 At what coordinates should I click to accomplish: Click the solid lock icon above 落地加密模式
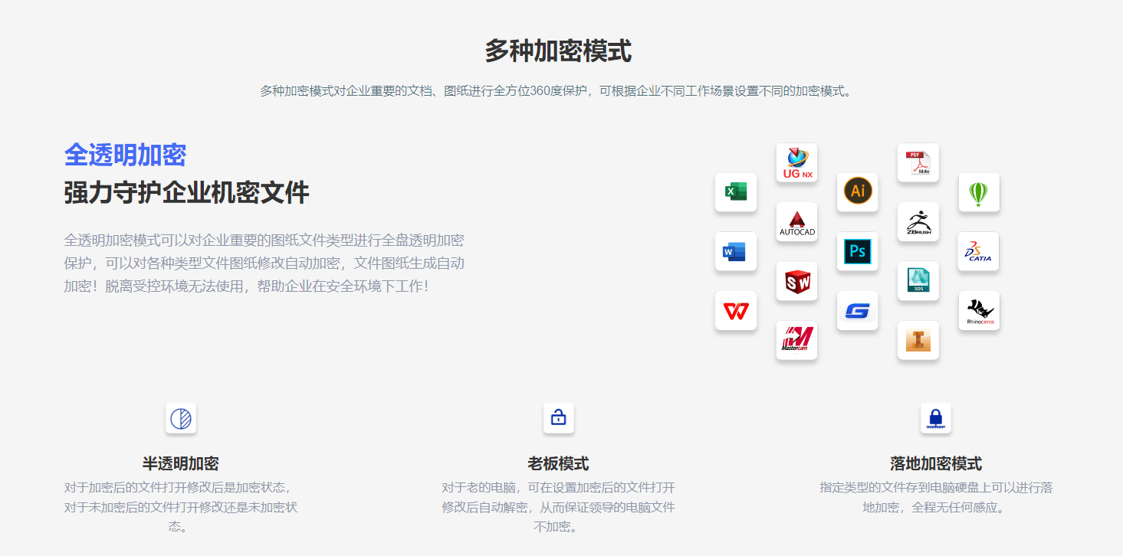(x=935, y=418)
